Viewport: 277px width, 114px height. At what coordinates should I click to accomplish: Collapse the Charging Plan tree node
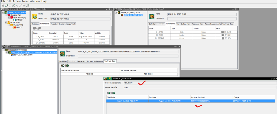coord(6,15)
